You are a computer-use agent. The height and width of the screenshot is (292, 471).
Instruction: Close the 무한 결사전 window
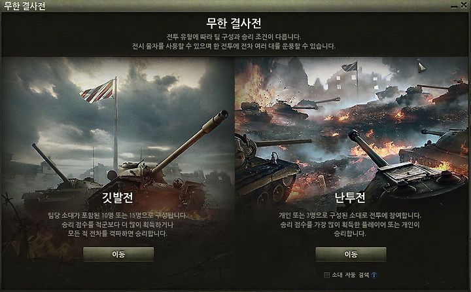(464, 5)
